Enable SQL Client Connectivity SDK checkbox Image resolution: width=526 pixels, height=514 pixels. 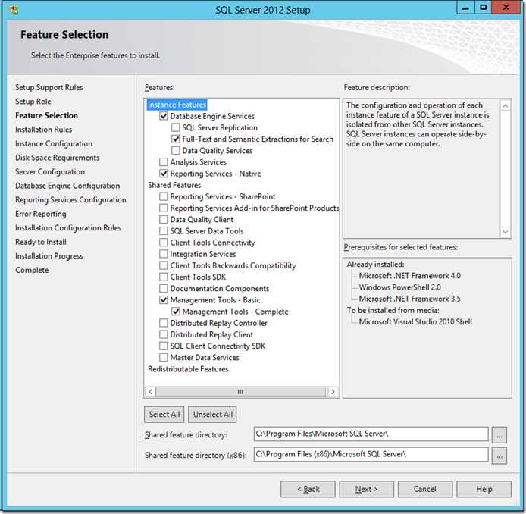coord(164,346)
